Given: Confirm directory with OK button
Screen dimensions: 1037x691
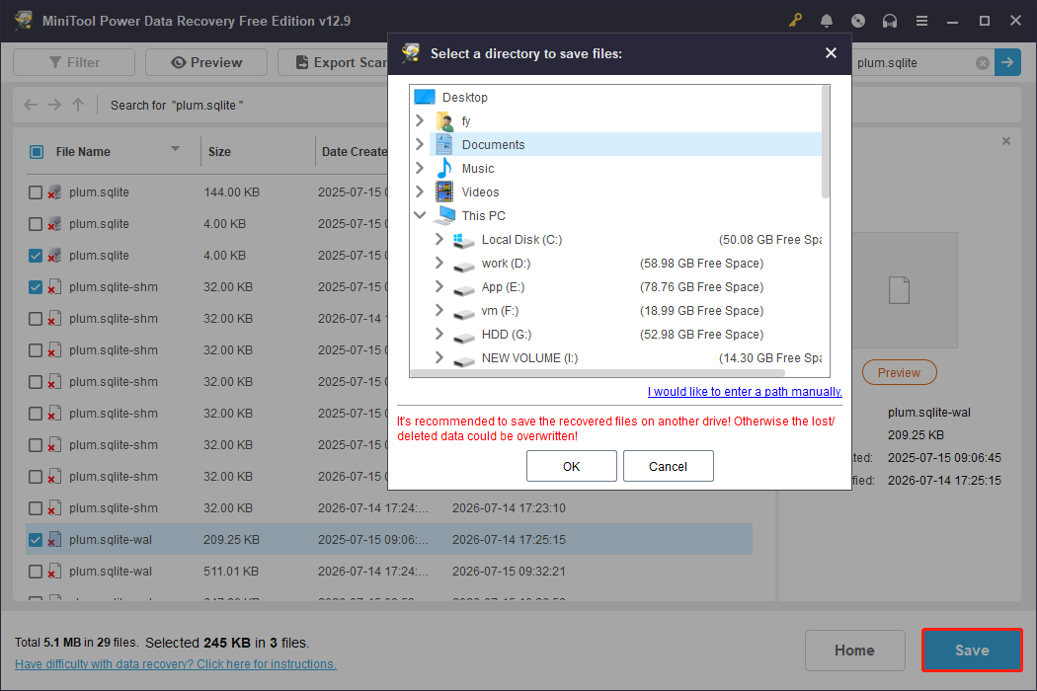Looking at the screenshot, I should [x=572, y=466].
